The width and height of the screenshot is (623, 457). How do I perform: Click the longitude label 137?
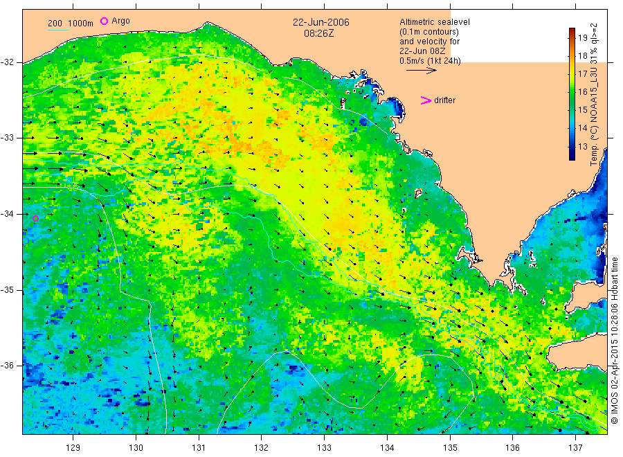(x=575, y=448)
